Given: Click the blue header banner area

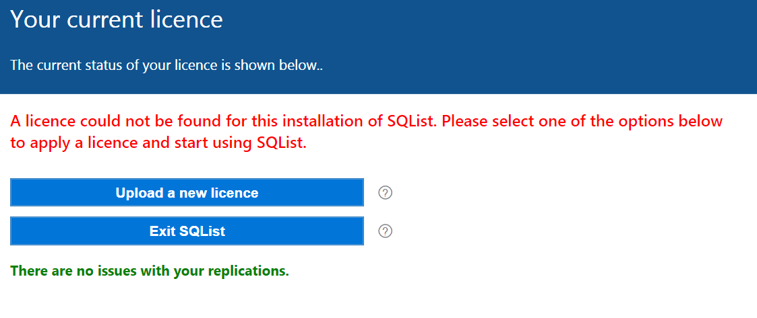Looking at the screenshot, I should tap(379, 47).
